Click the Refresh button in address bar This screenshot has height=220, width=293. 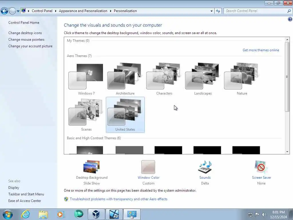click(x=218, y=11)
